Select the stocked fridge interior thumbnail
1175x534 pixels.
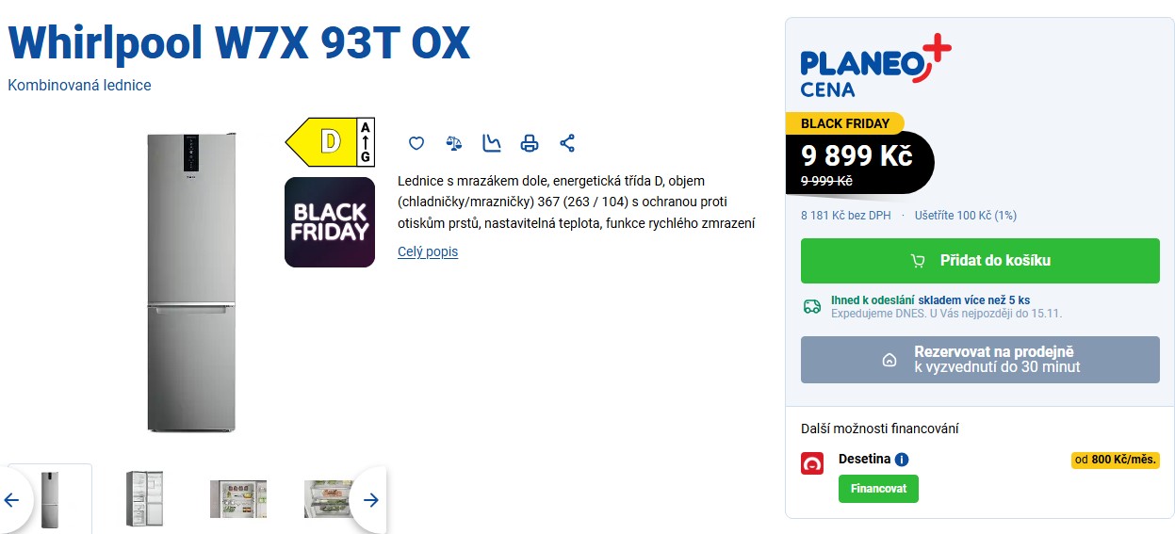click(237, 499)
